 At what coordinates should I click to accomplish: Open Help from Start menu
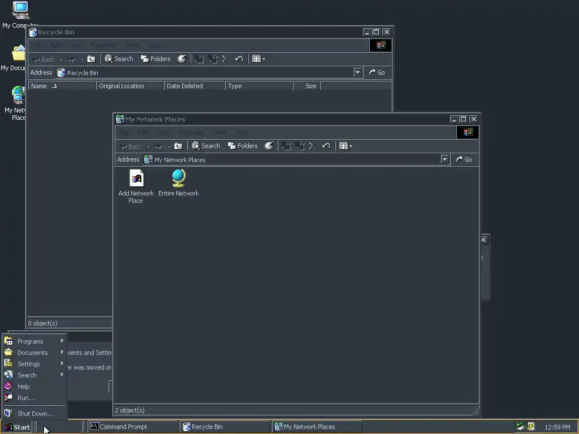[34, 387]
